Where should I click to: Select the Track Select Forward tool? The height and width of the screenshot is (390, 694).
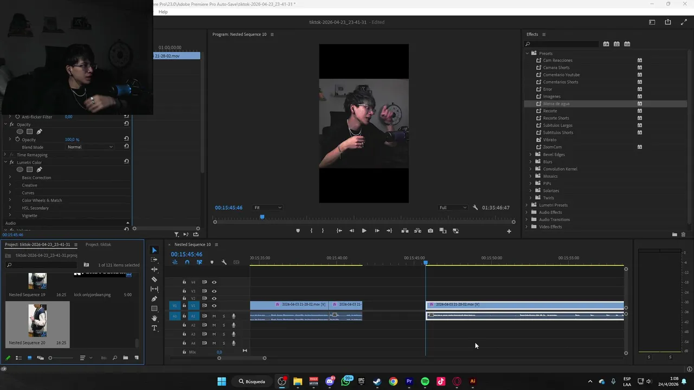coord(154,259)
